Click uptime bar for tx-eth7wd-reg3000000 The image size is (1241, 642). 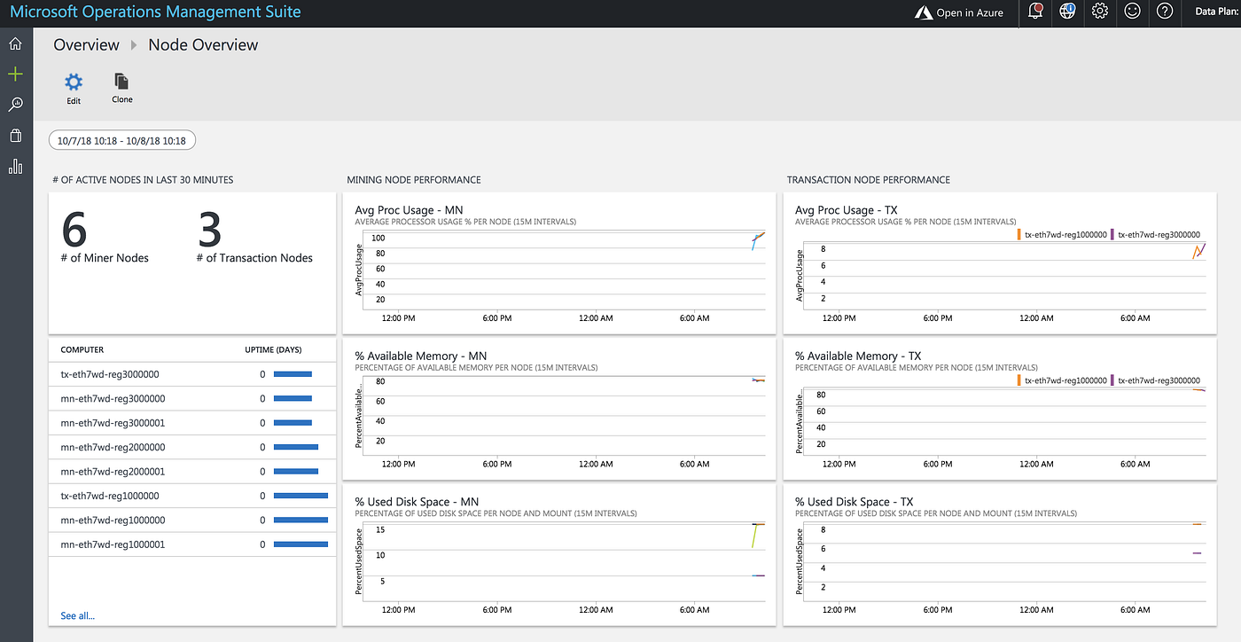293,374
